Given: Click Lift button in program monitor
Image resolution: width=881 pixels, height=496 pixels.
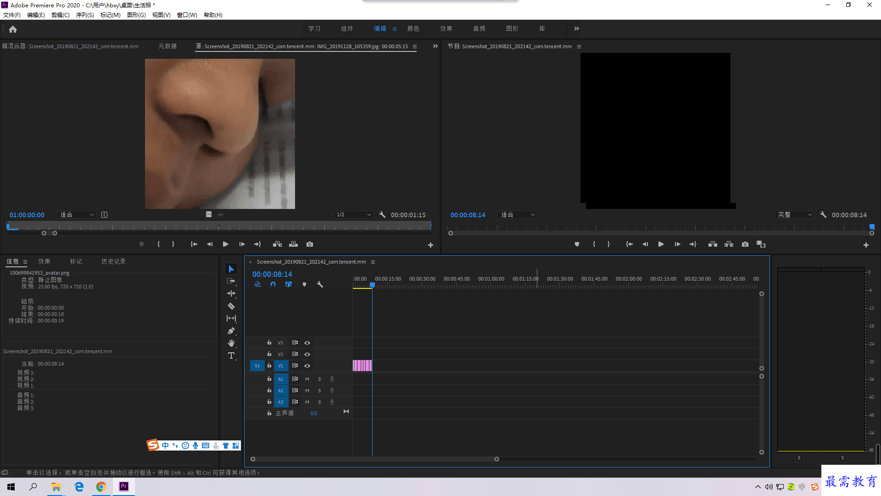Looking at the screenshot, I should [713, 244].
